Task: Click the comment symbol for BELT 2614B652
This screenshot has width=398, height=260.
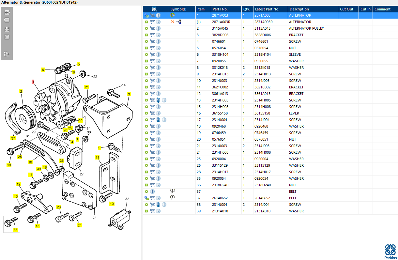Action: pyautogui.click(x=173, y=198)
